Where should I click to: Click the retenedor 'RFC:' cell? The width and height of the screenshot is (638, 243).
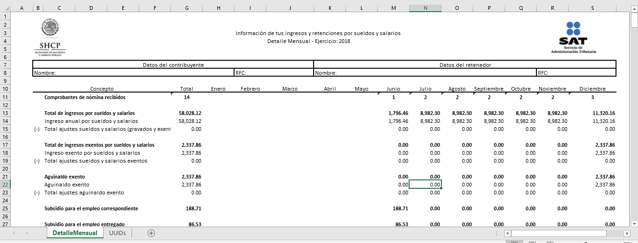tap(576, 73)
